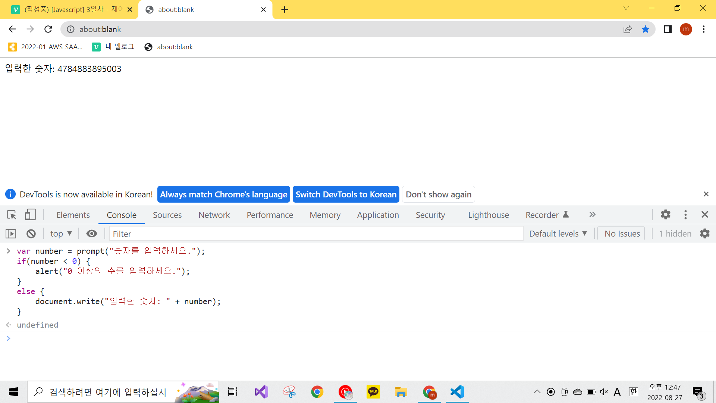Click the share page icon in address bar

coord(628,29)
